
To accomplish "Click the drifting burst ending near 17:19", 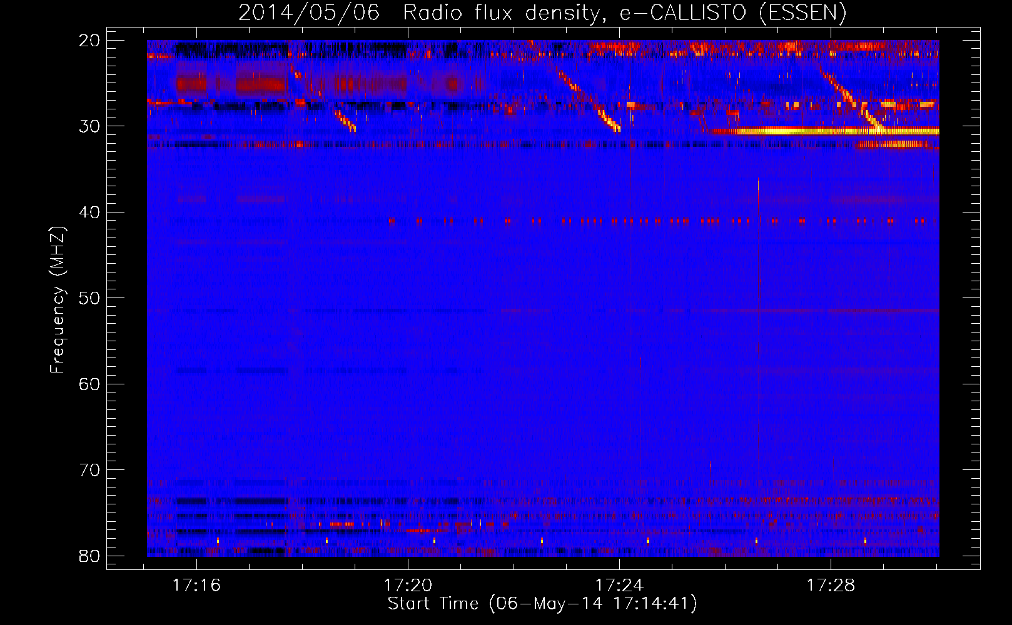I will click(345, 120).
